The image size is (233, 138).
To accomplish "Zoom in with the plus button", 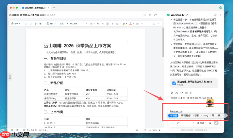I will [160, 130].
